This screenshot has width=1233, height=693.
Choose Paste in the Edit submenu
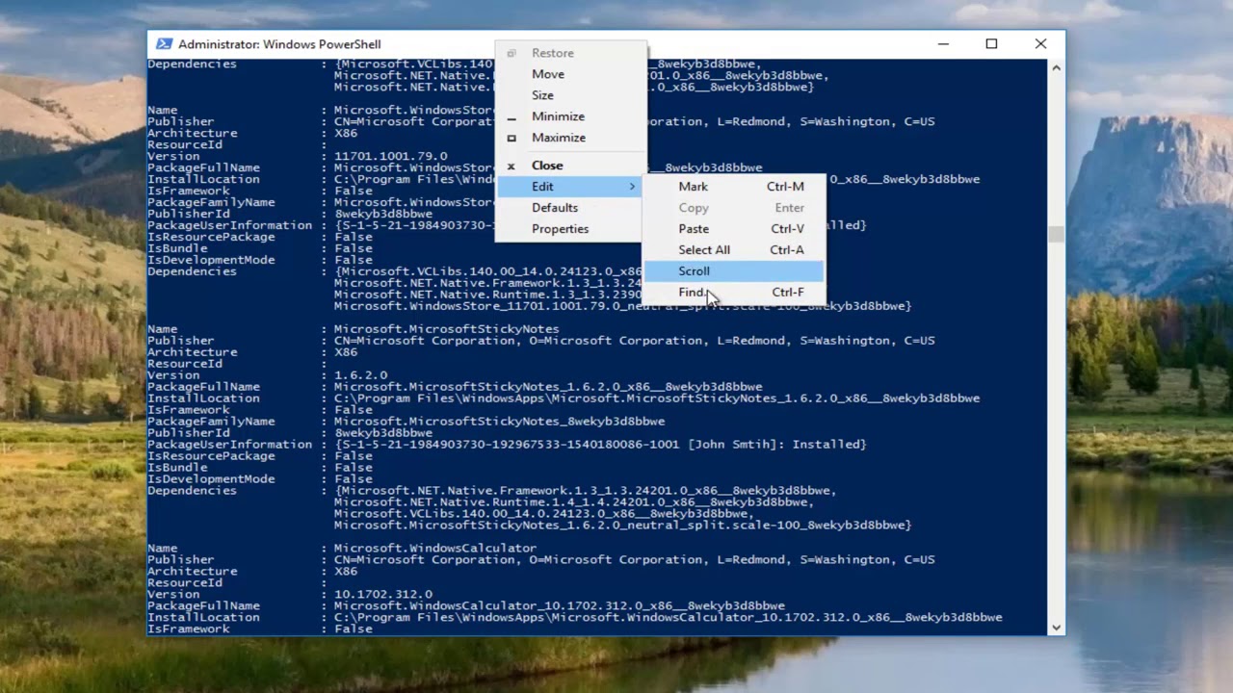[x=734, y=229]
